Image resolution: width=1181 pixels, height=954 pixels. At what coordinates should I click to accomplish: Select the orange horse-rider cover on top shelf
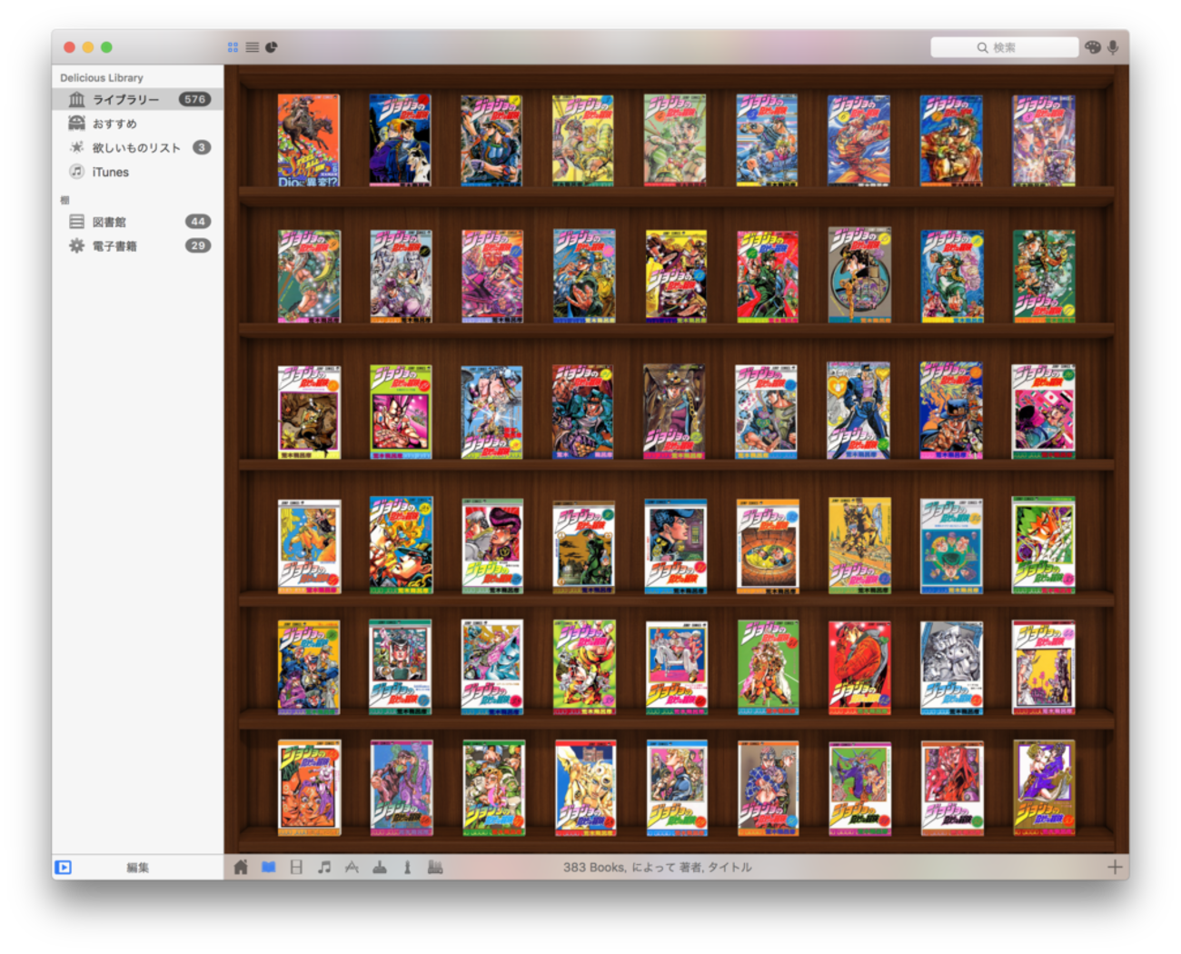tap(309, 141)
